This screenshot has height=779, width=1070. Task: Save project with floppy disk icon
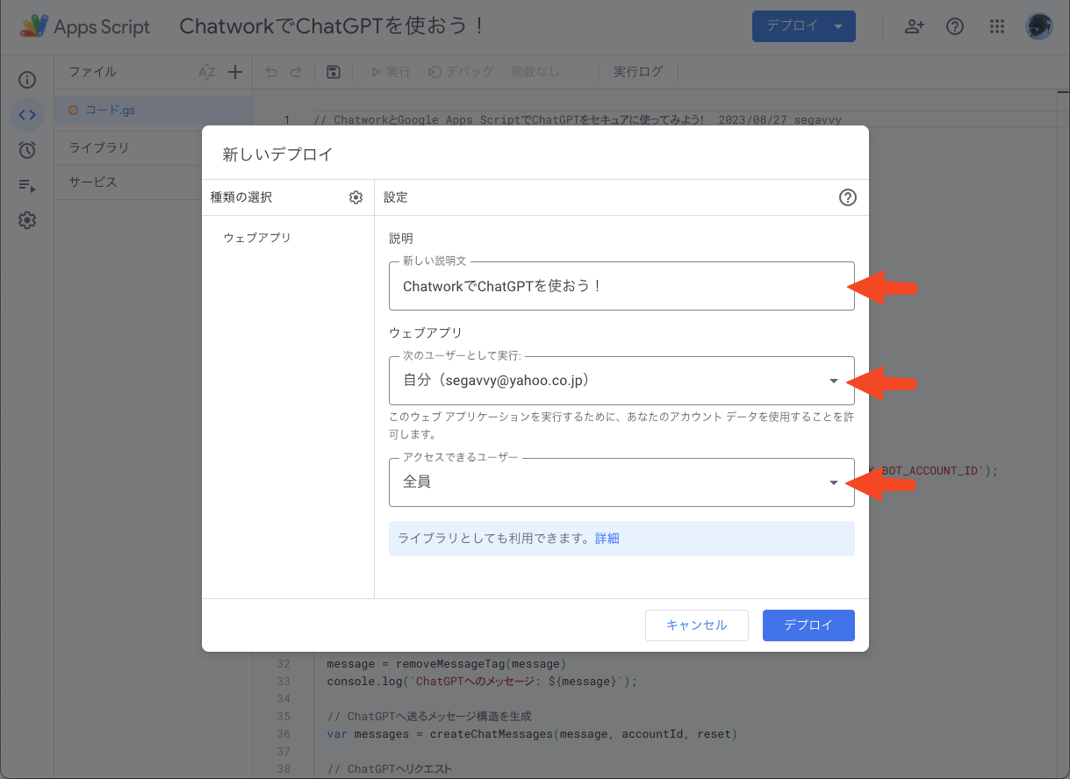pyautogui.click(x=333, y=72)
